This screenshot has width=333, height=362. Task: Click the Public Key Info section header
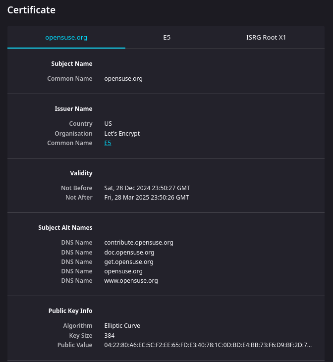point(70,311)
